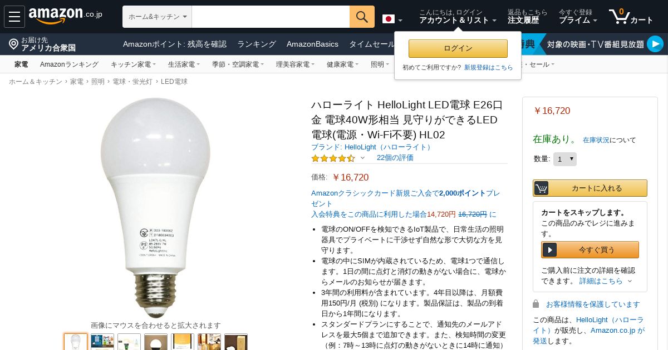Click the ログイン button
668x350 pixels.
click(458, 48)
